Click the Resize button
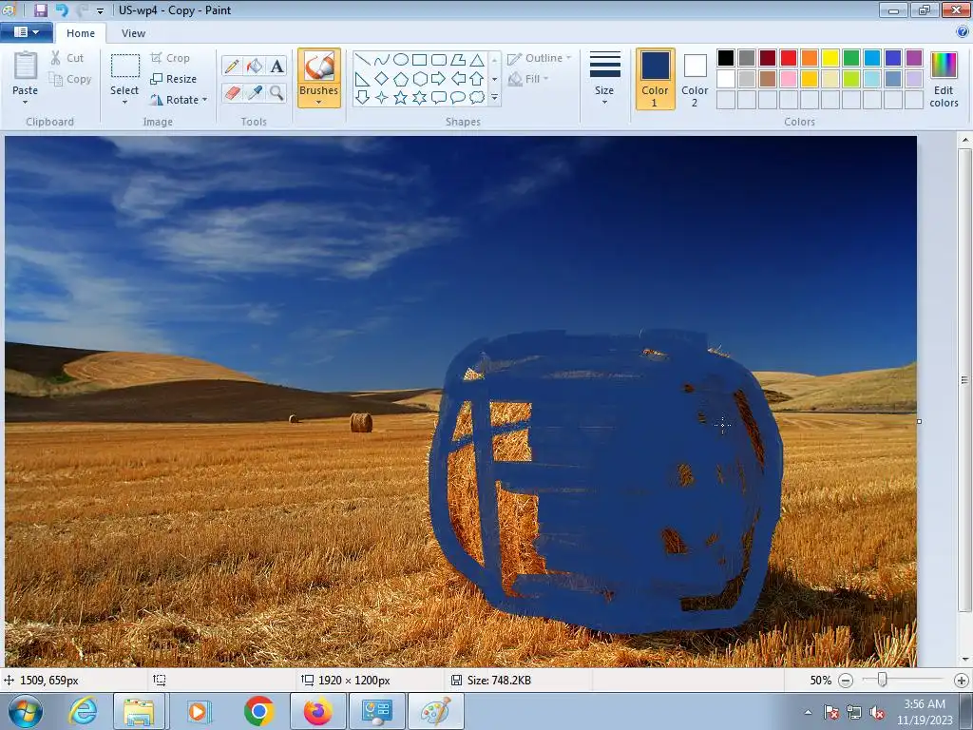The image size is (973, 730). 174,79
